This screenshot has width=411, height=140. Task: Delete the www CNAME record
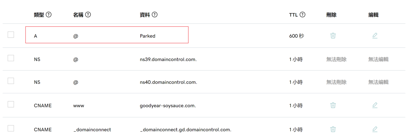point(333,105)
